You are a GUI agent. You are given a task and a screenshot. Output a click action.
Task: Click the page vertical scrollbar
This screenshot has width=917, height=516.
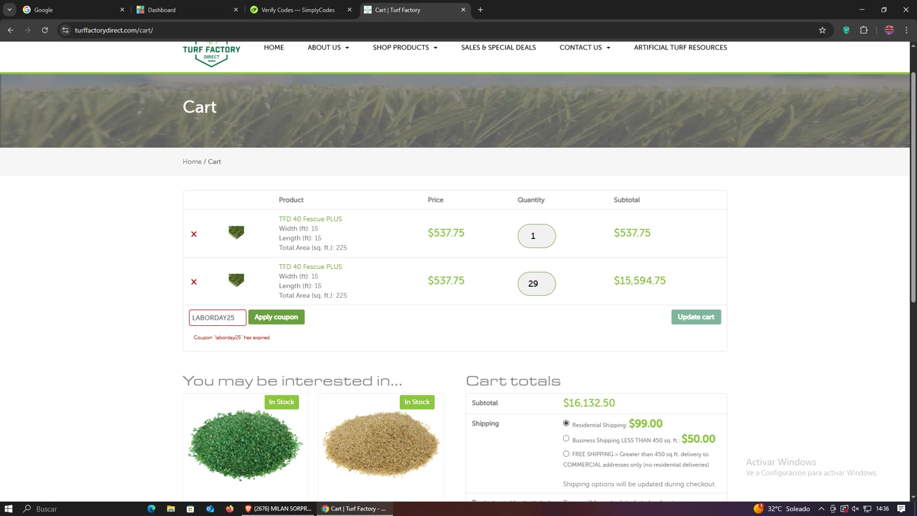913,187
